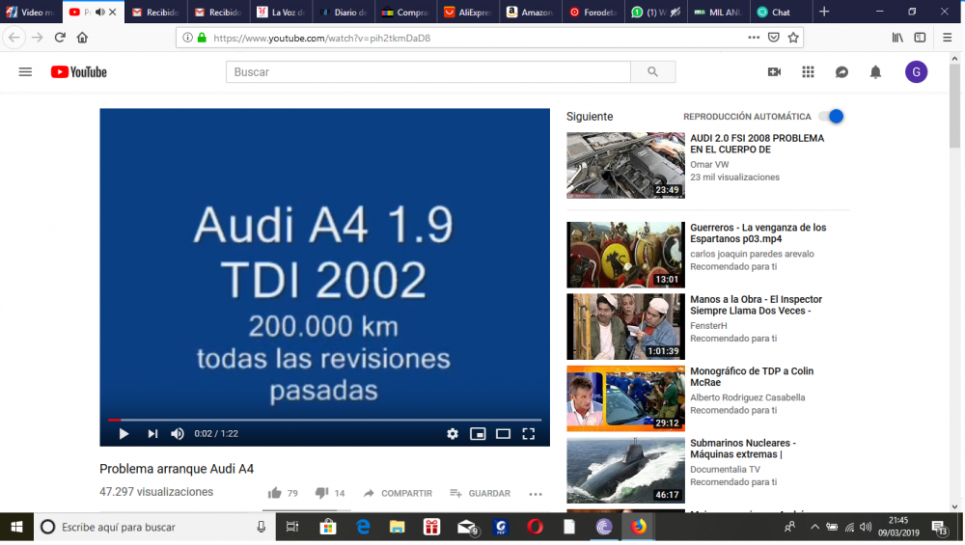Open the YouTube apps grid
Screen dimensions: 965x545
tap(808, 72)
